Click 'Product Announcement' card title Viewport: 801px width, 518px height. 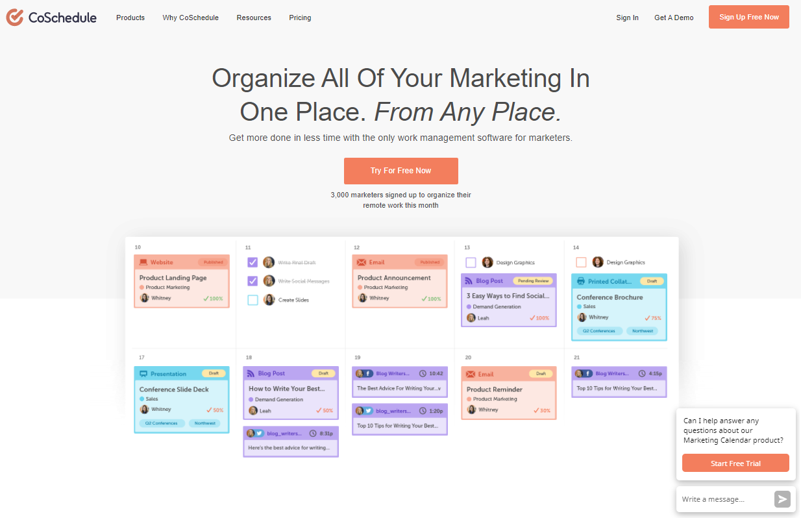(x=394, y=278)
